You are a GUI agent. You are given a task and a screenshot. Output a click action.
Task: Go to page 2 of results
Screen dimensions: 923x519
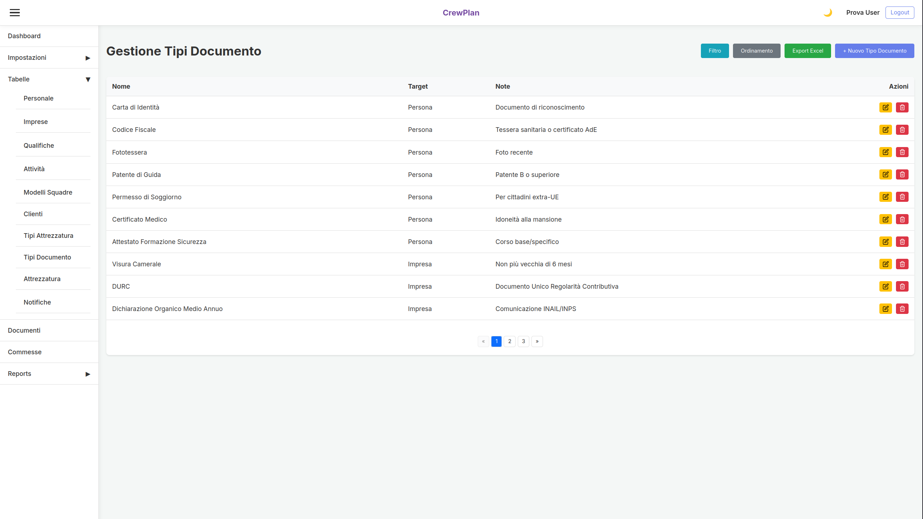point(510,341)
